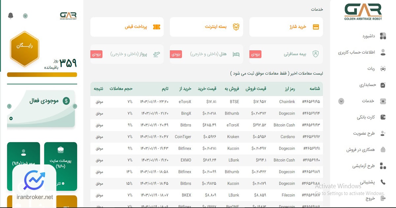Expand the خدمات services submenu chevron

[341, 101]
